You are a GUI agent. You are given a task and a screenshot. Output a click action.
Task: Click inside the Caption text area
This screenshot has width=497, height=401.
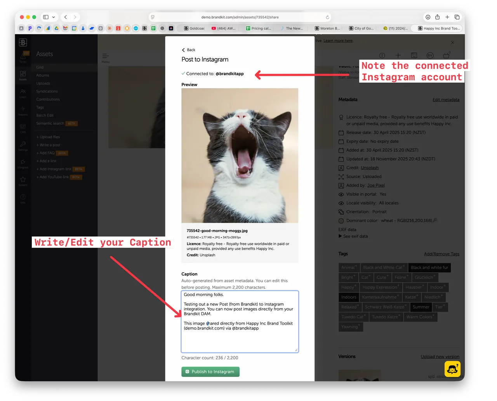click(240, 322)
